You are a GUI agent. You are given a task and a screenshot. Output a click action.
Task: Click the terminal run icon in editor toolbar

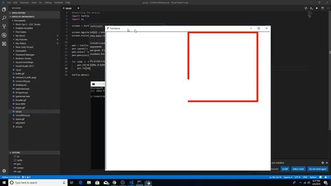click(x=311, y=8)
